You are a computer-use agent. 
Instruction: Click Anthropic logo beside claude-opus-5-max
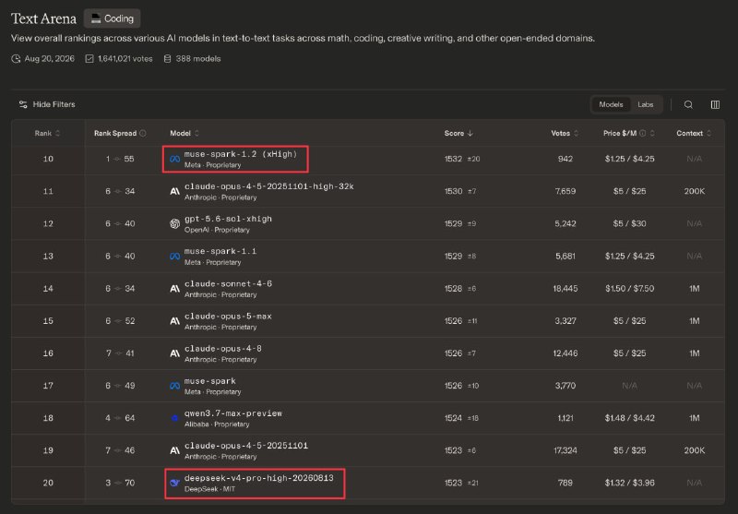pos(174,321)
